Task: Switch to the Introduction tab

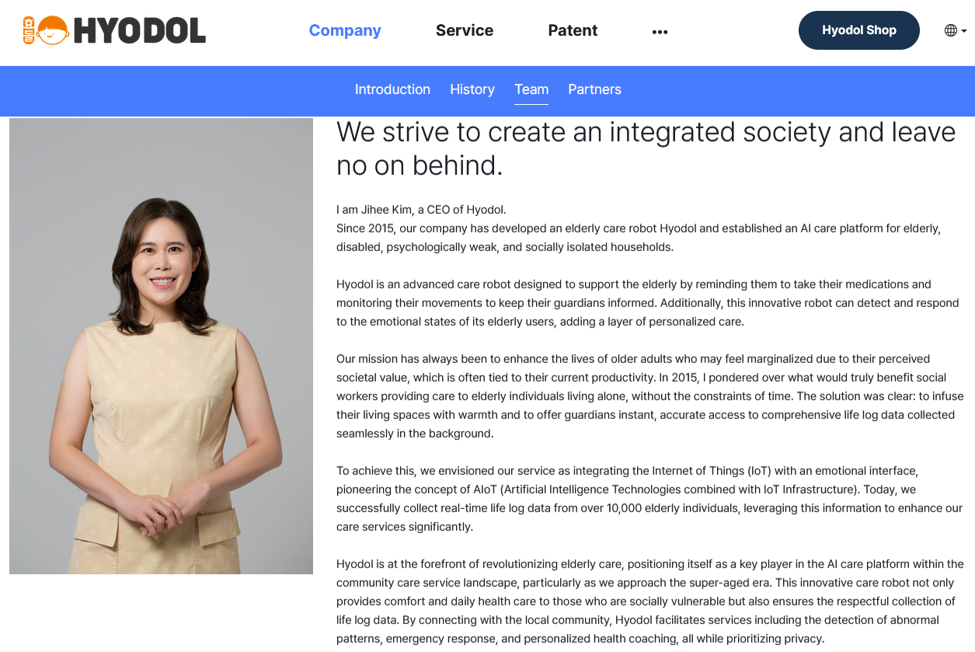Action: (392, 89)
